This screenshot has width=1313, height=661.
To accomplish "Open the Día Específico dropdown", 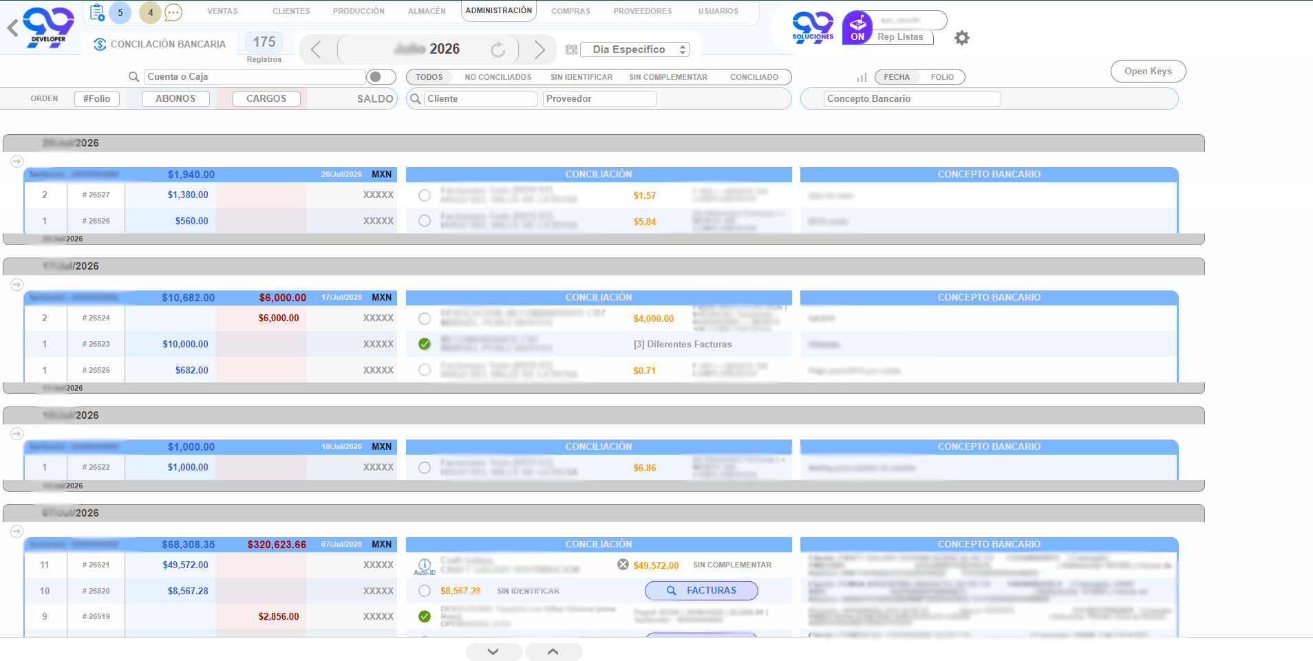I will point(634,50).
